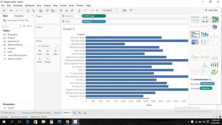Open Calculator from the taskbar
The image size is (222, 125).
point(51,122)
